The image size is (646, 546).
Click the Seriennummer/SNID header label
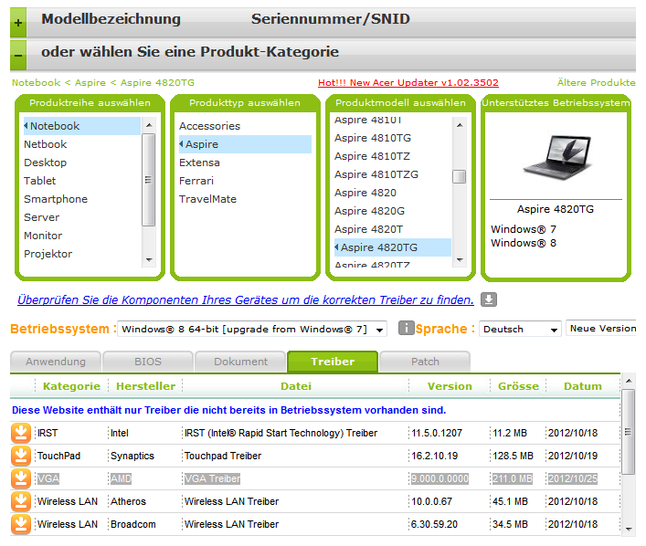(331, 19)
